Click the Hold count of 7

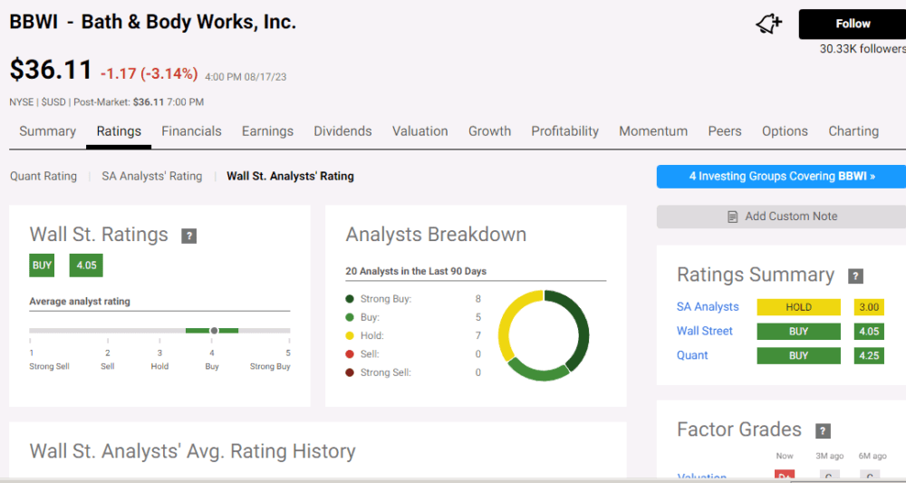pos(477,335)
